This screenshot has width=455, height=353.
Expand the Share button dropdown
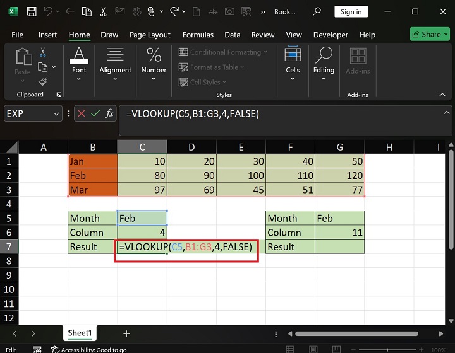(x=446, y=34)
